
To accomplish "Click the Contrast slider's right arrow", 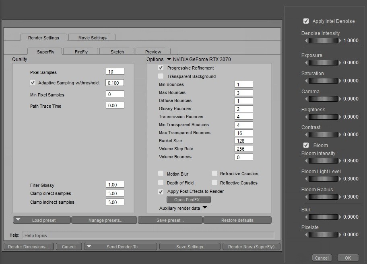I will click(340, 135).
